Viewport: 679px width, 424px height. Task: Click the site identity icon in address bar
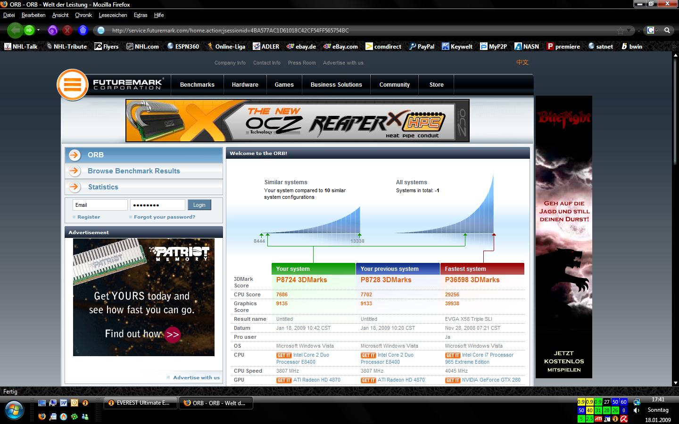point(100,30)
